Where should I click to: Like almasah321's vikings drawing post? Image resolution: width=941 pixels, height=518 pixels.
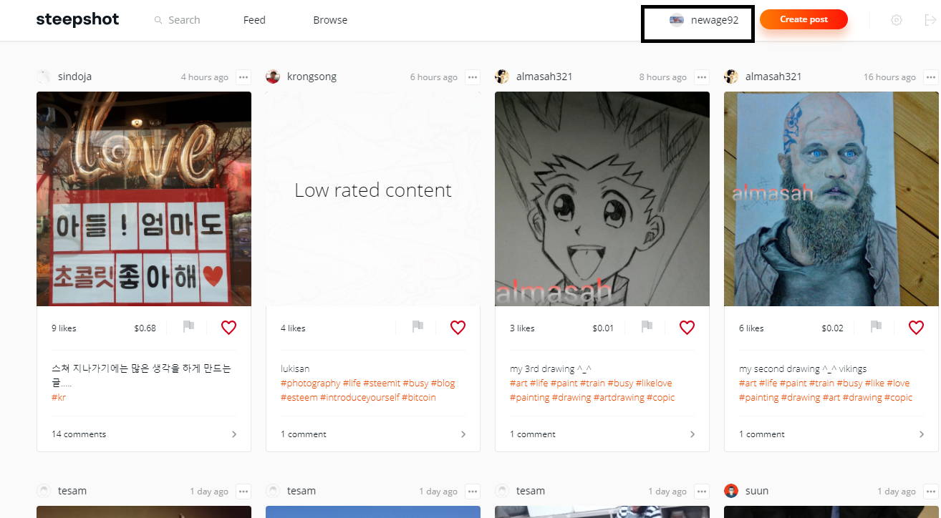[x=916, y=328]
